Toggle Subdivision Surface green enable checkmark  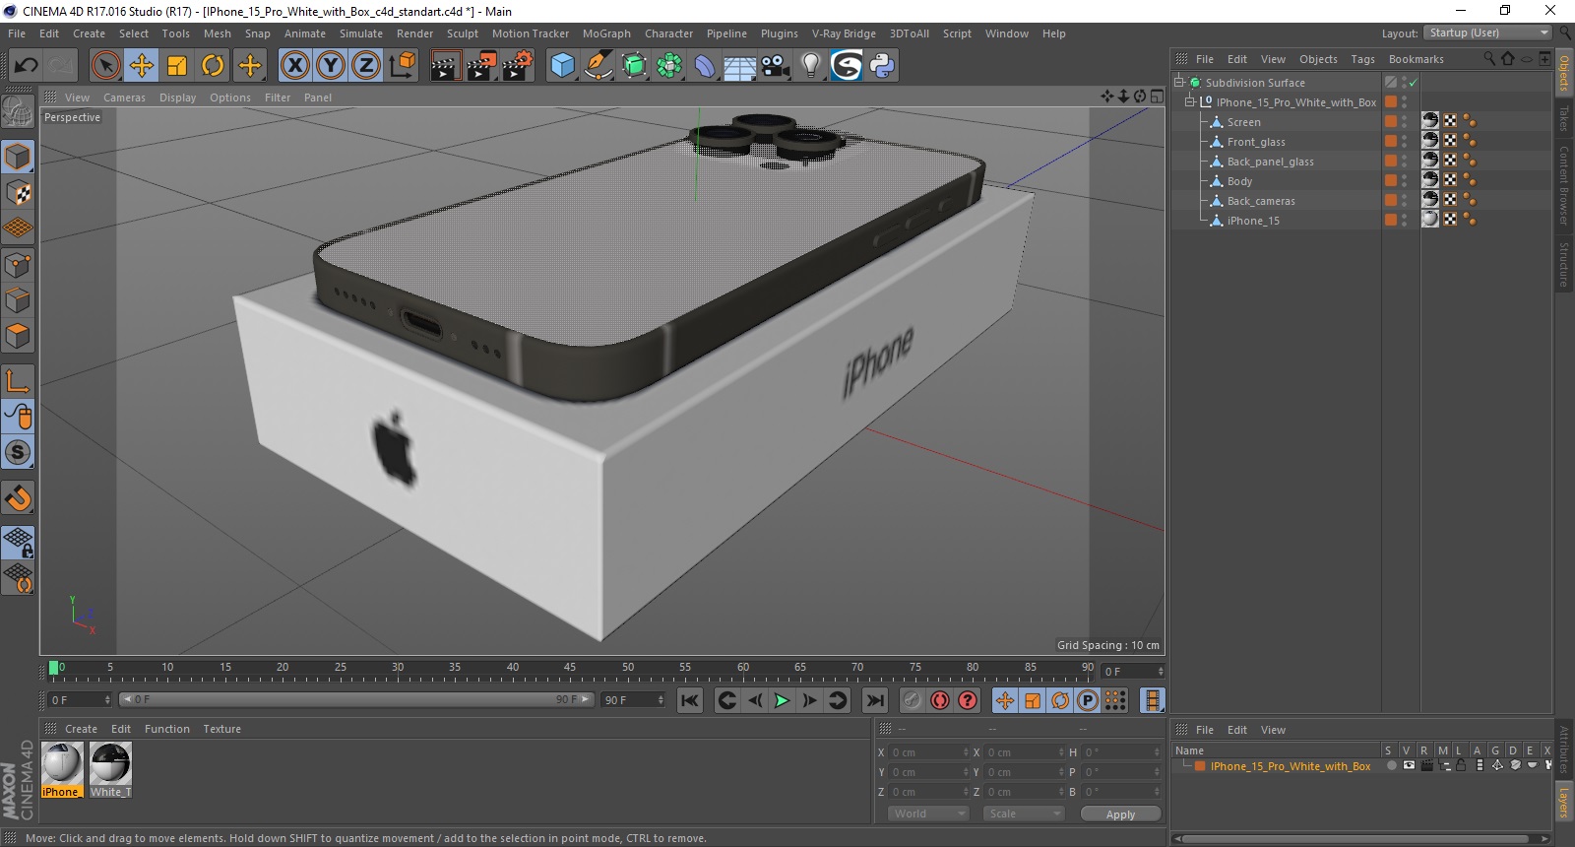[1414, 83]
